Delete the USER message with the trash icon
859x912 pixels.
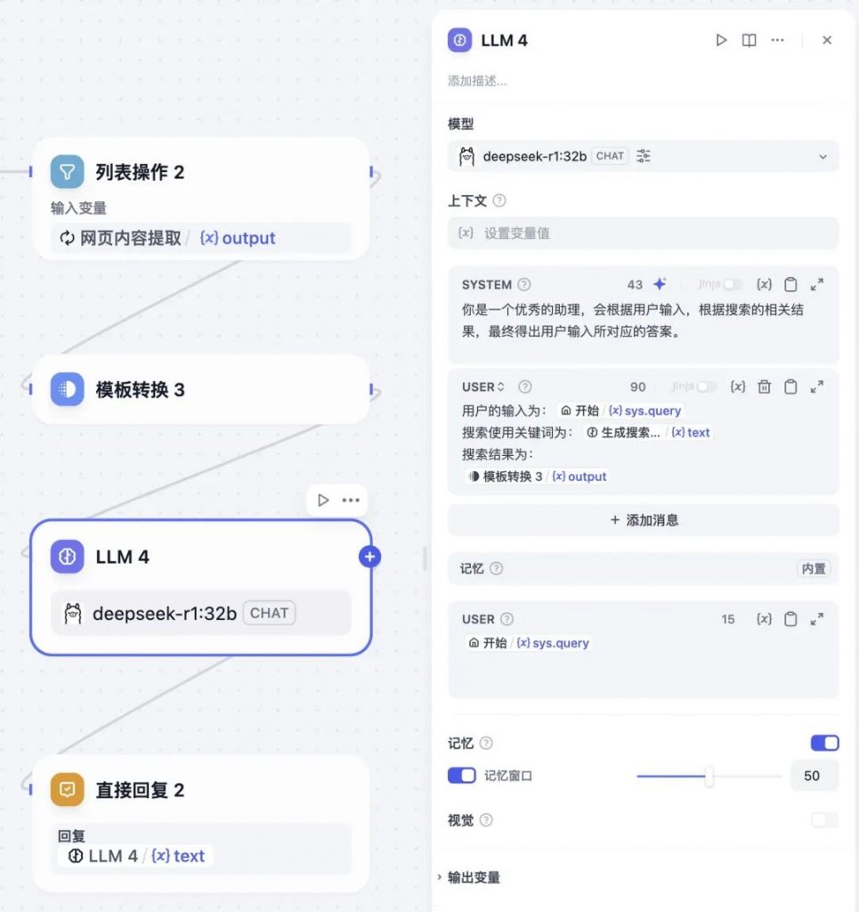765,387
